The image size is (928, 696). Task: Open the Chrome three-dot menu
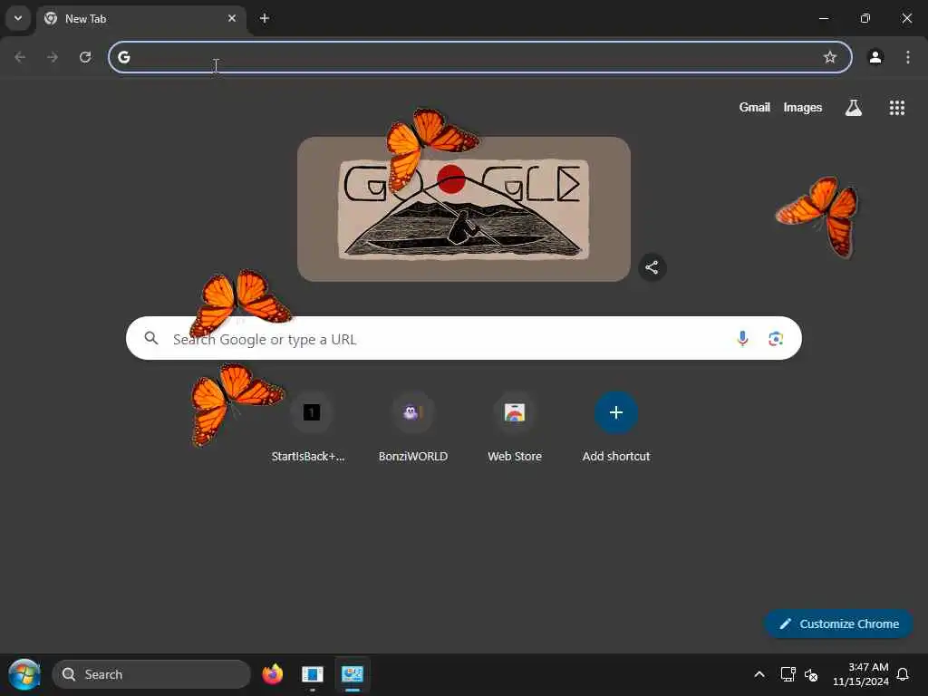pos(908,57)
